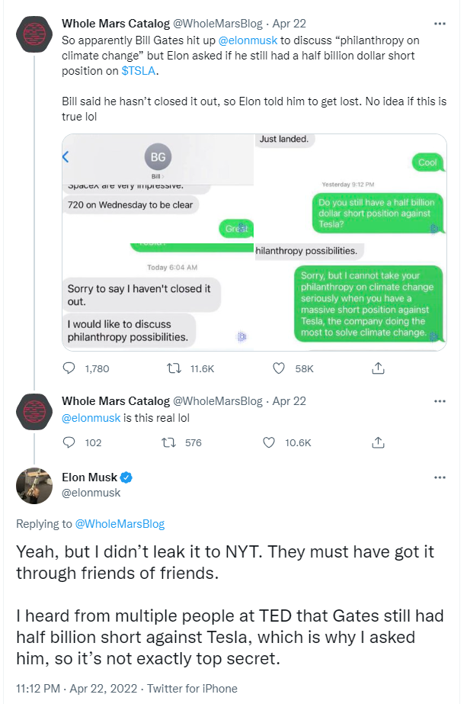Open the text message screenshot image

(x=254, y=242)
